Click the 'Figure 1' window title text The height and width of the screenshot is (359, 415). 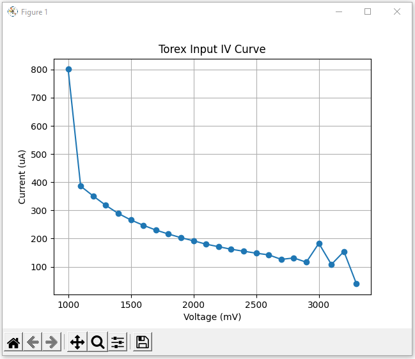[34, 12]
